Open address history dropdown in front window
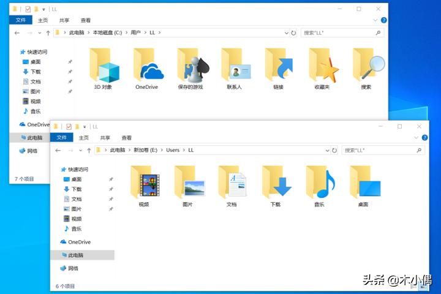The height and width of the screenshot is (294, 441). 327,151
